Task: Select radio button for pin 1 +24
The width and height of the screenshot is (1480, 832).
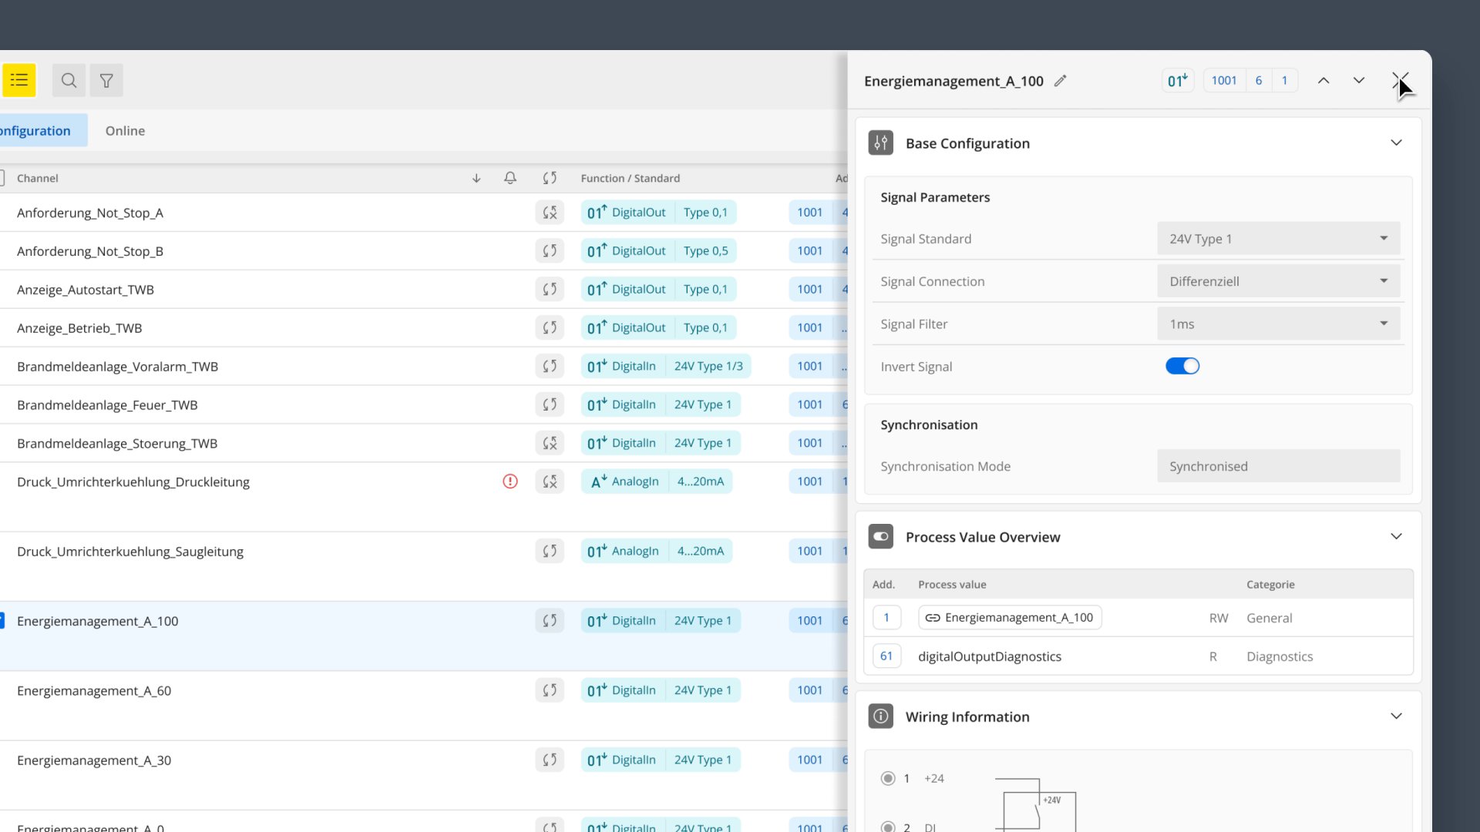Action: (x=888, y=778)
